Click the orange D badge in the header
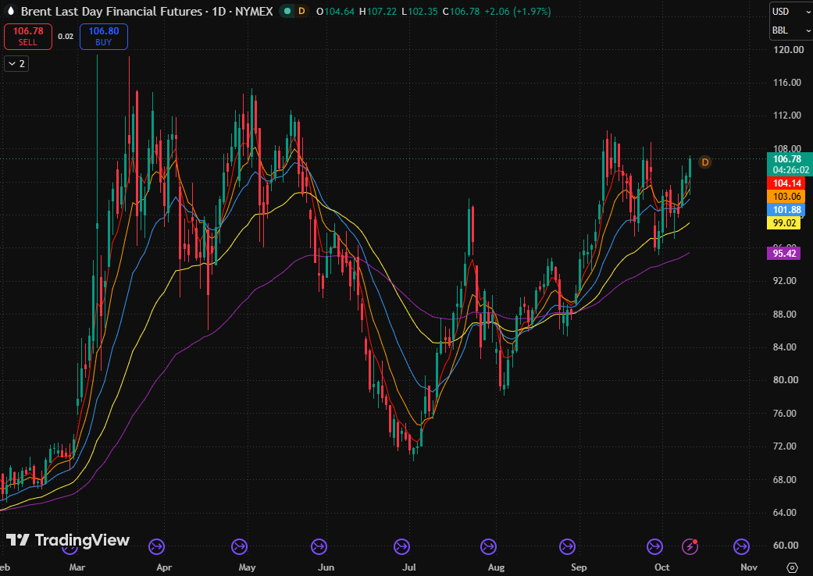The width and height of the screenshot is (813, 576). [301, 11]
